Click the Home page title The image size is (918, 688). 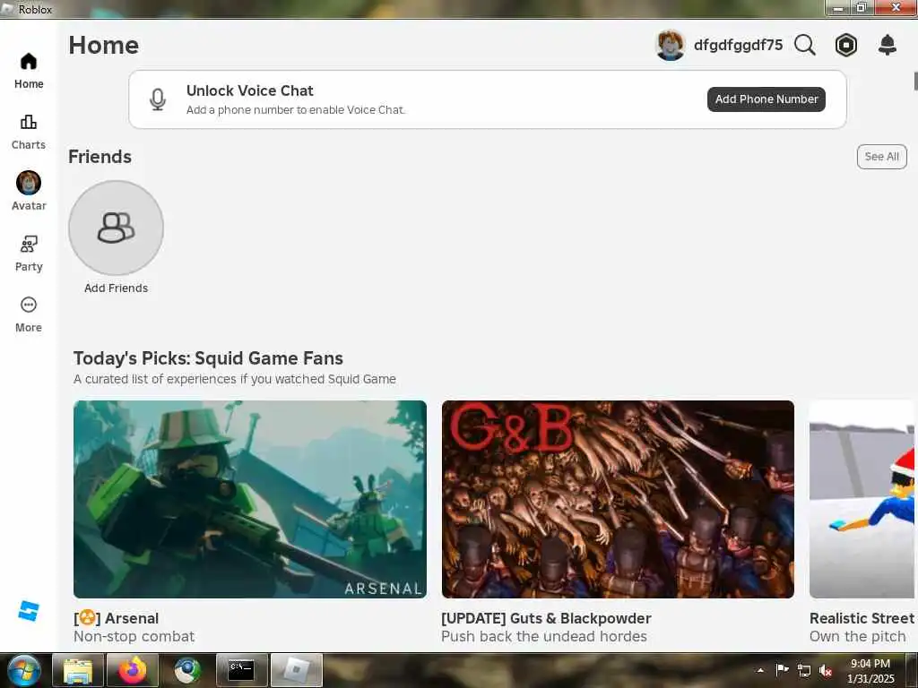click(x=104, y=45)
